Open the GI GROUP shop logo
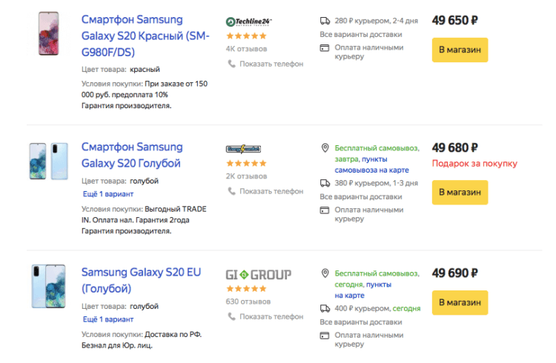This screenshot has width=556, height=363. tap(259, 274)
